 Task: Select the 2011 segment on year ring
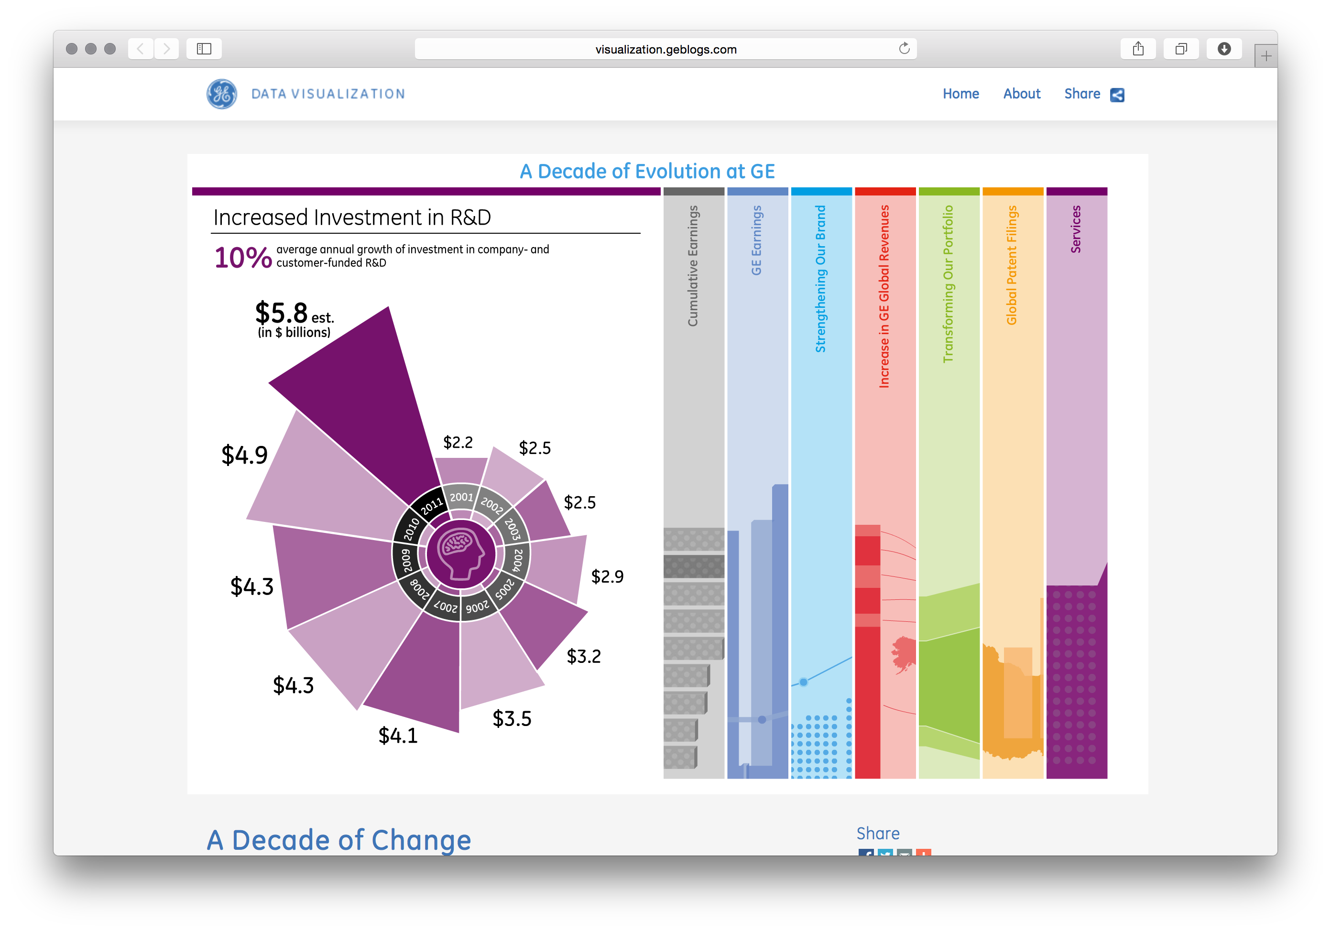point(431,506)
